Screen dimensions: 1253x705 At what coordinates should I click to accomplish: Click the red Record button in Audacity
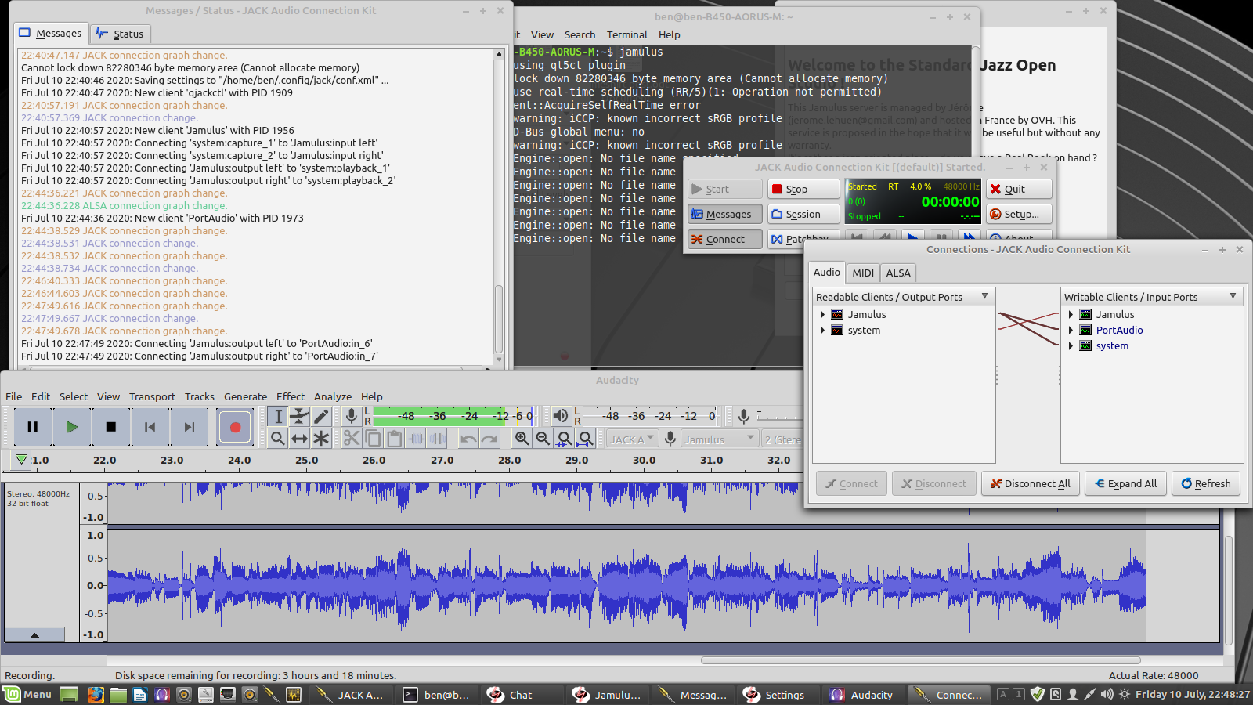coord(235,427)
